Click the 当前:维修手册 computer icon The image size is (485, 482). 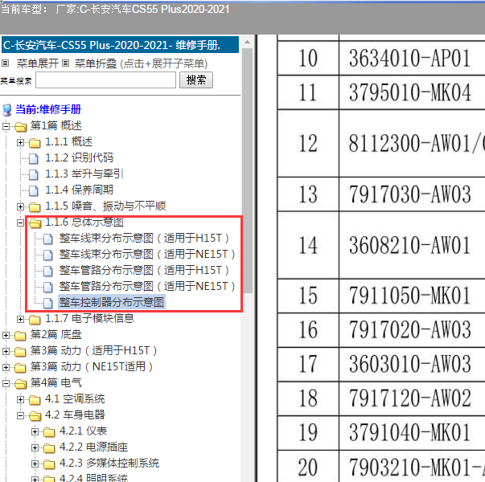(6, 110)
